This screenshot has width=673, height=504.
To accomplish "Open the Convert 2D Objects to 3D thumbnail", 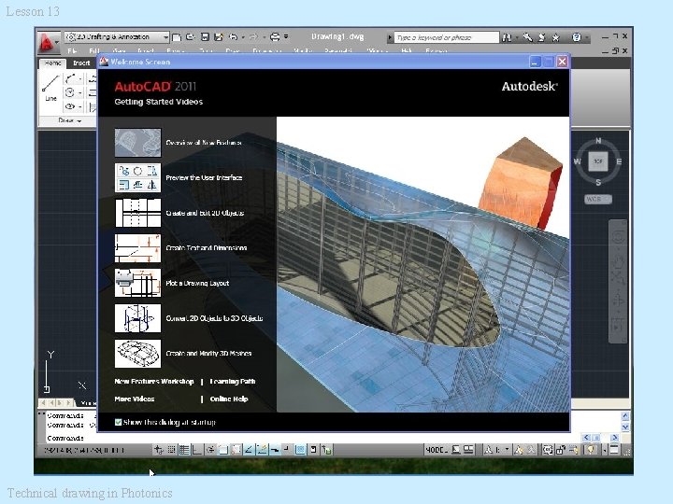I will coord(137,318).
